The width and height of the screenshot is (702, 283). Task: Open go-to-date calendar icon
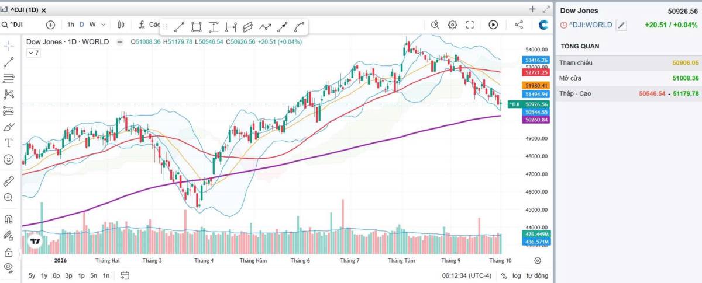(125, 275)
